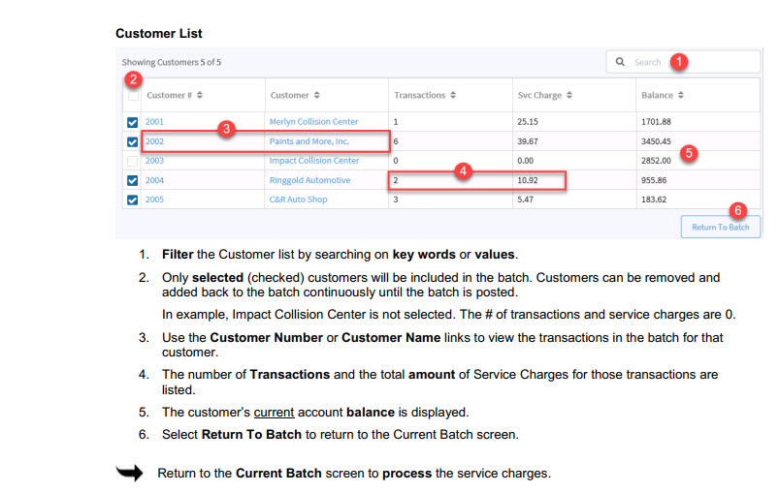Sort by Svc Charge column arrows
Screen dimensions: 779x493
569,95
